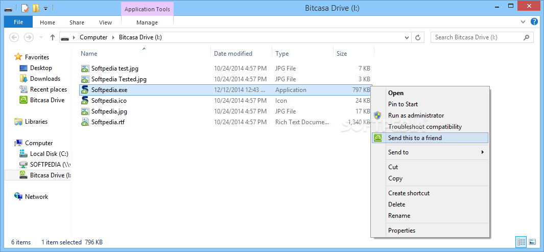This screenshot has width=544, height=252.
Task: Select Cut from the context menu
Action: point(393,167)
